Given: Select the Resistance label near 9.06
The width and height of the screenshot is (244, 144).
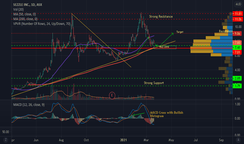Looking at the screenshot, I should click(x=226, y=31).
